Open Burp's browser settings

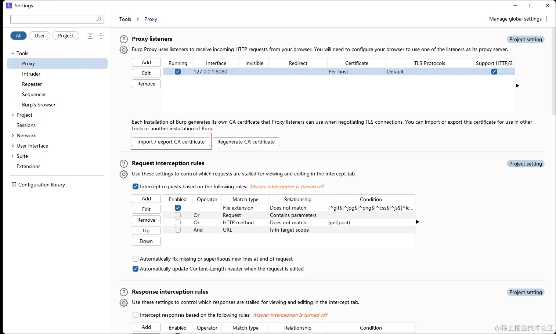point(39,105)
